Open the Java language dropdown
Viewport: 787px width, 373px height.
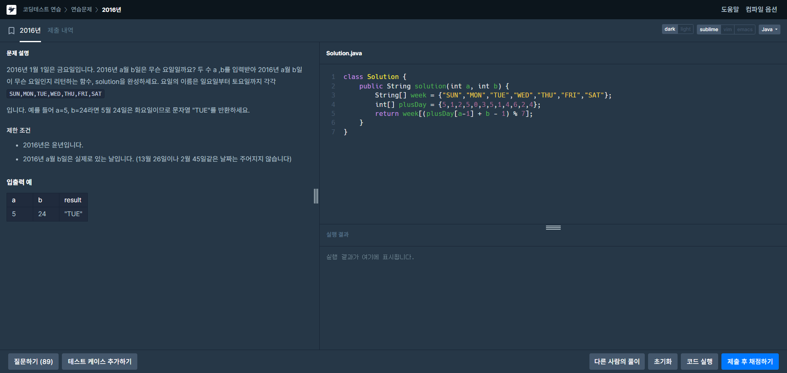769,29
